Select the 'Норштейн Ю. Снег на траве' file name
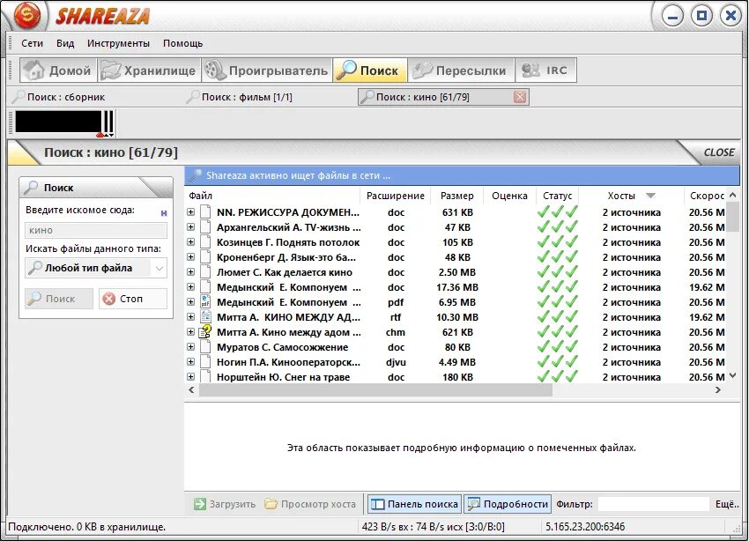This screenshot has width=749, height=541. point(283,377)
